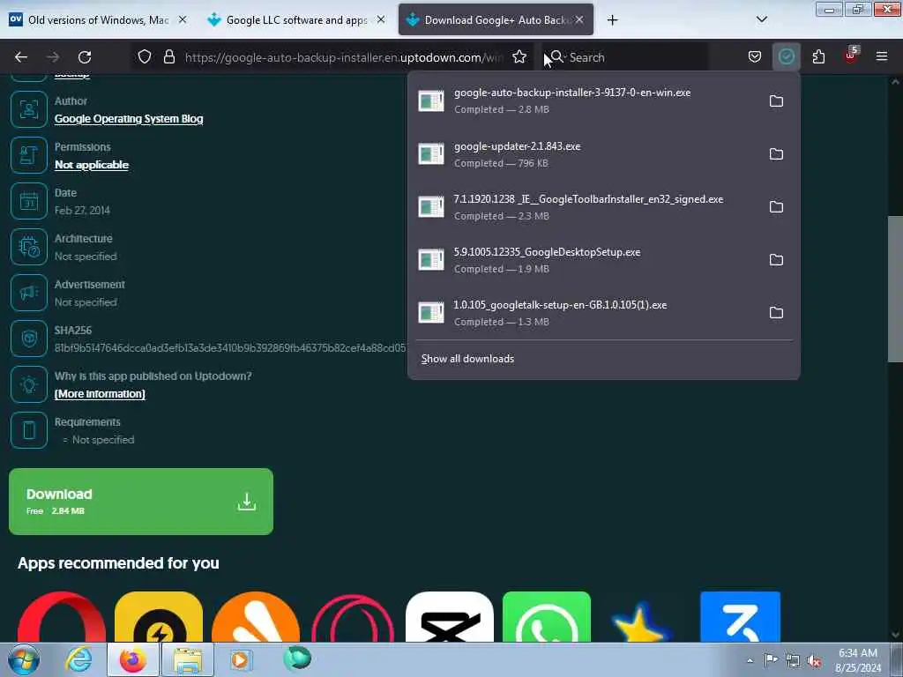
Task: Open the Opera recommended app
Action: pyautogui.click(x=62, y=616)
